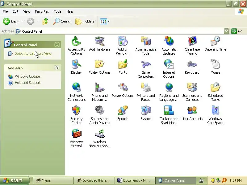
Task: Switch to Mypal taskbar button
Action: [x=53, y=180]
